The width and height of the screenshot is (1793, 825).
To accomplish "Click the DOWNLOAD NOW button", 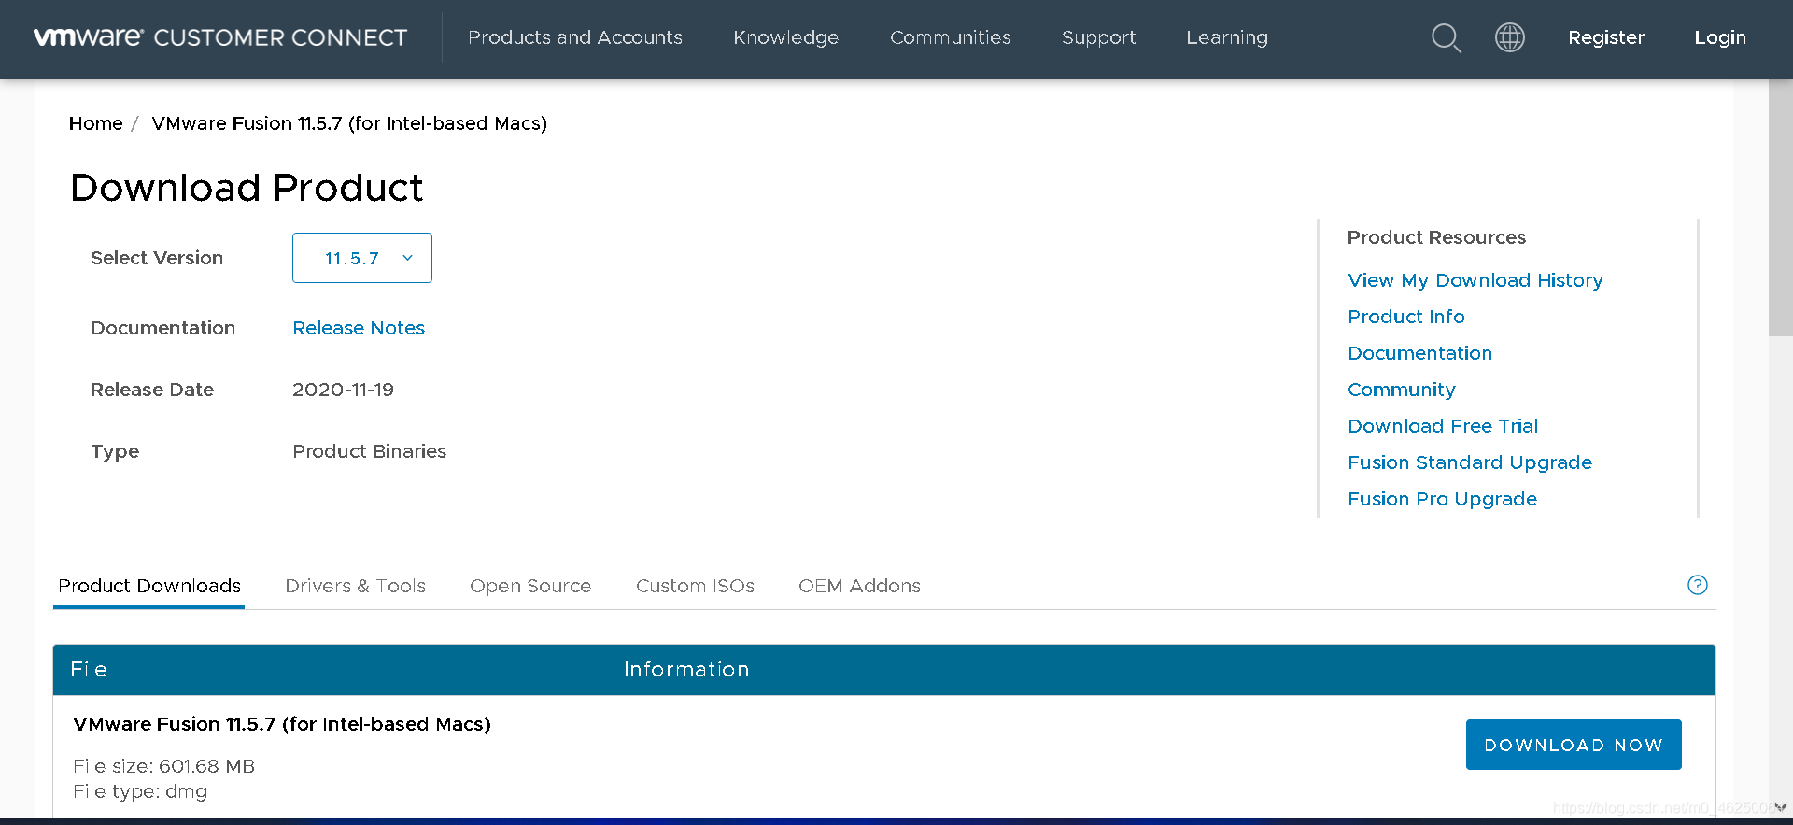I will click(x=1574, y=745).
